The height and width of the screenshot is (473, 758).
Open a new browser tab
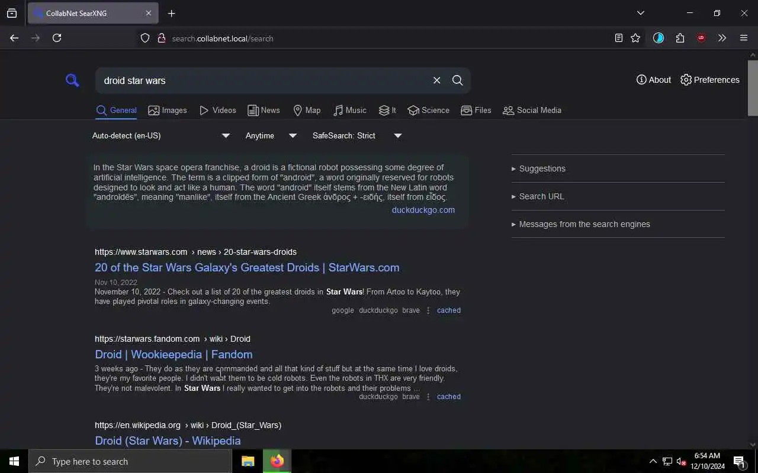click(172, 13)
